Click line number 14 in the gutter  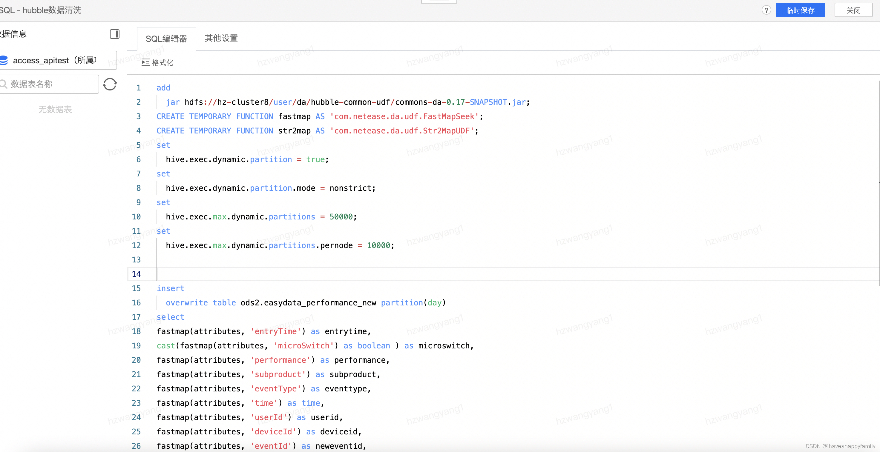[x=136, y=274]
